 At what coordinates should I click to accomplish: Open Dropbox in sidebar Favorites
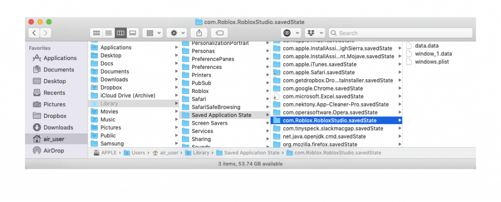click(56, 116)
